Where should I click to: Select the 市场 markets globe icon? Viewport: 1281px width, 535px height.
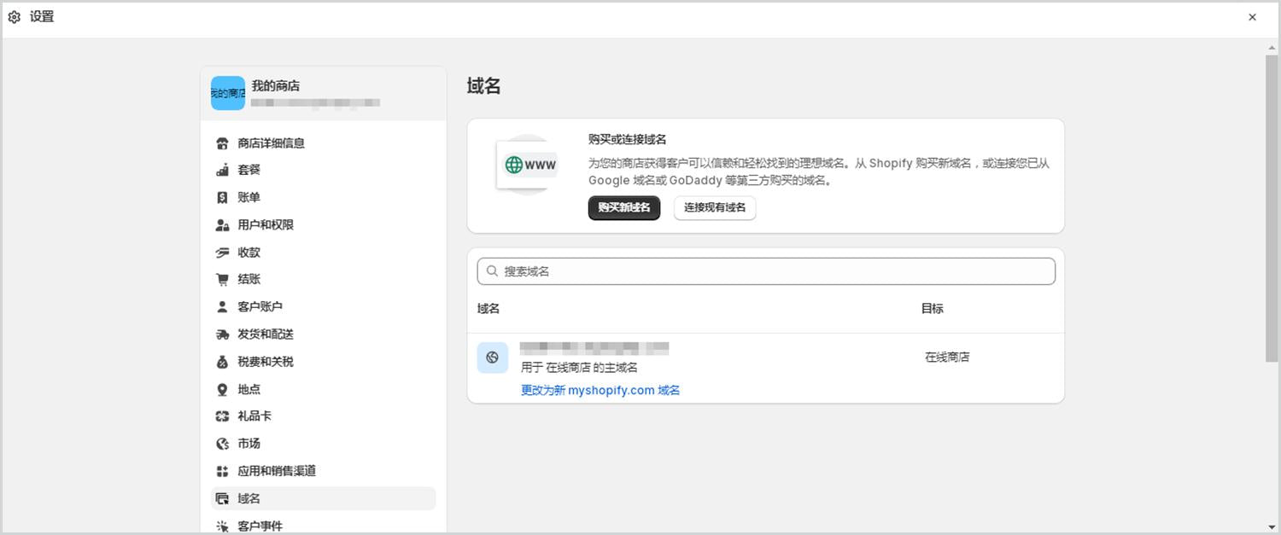tap(222, 443)
